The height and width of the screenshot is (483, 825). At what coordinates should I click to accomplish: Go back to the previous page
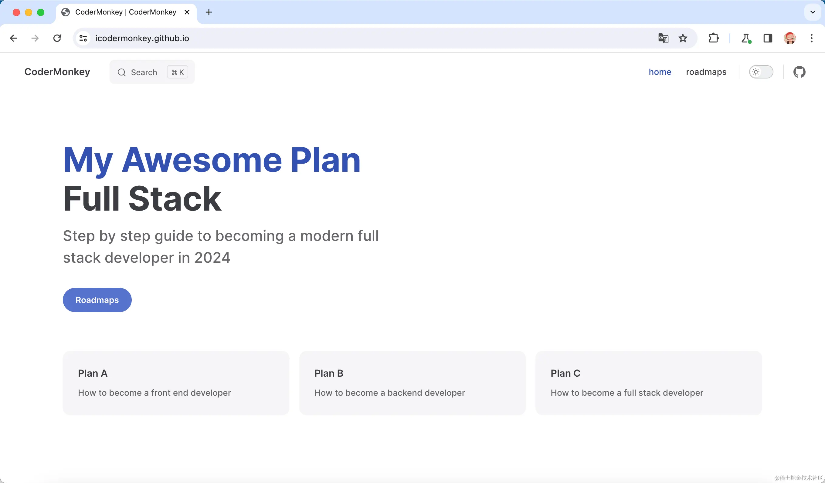tap(13, 38)
